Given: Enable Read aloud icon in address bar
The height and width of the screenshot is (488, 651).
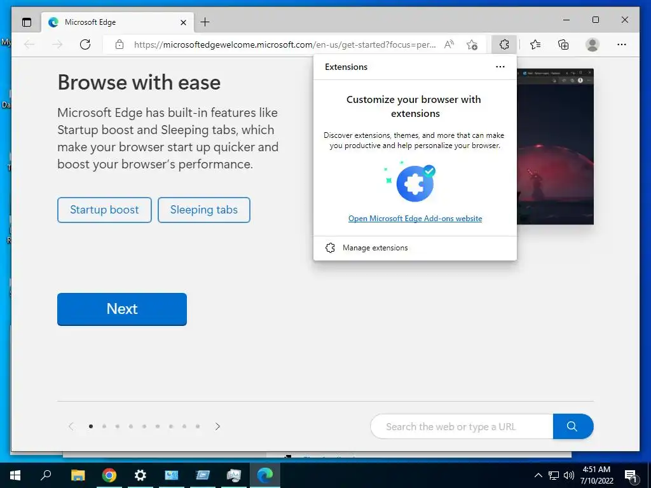Looking at the screenshot, I should point(449,44).
